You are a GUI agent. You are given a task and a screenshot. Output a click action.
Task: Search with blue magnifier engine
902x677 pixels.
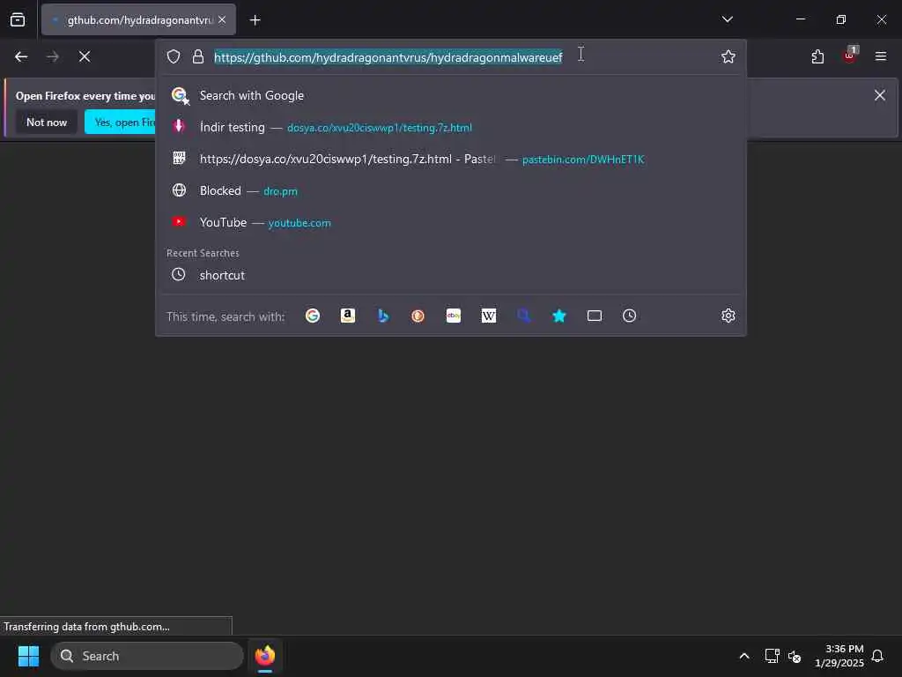[523, 316]
